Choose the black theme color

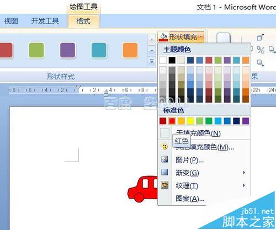pos(172,60)
